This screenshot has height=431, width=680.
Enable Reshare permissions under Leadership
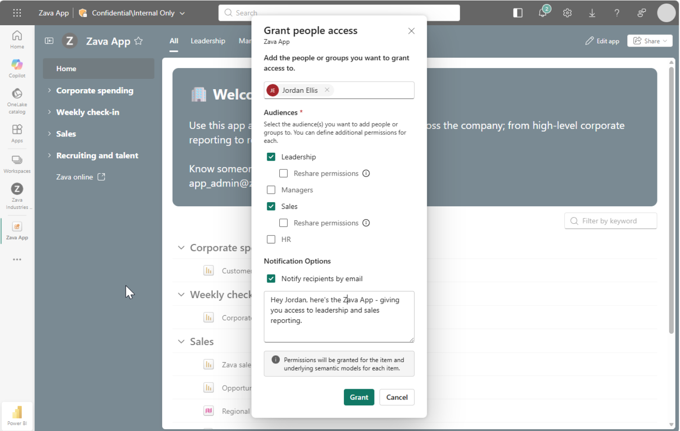283,173
